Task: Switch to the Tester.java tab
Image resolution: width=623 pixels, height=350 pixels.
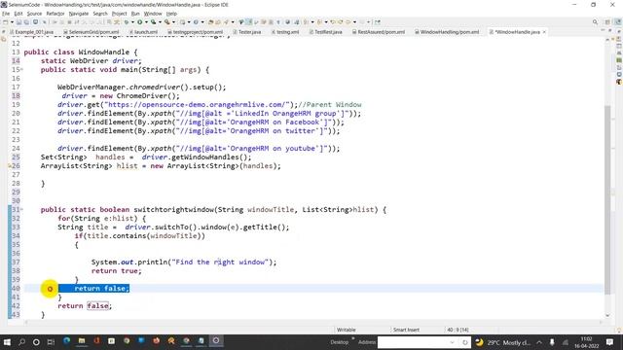Action: (246, 32)
